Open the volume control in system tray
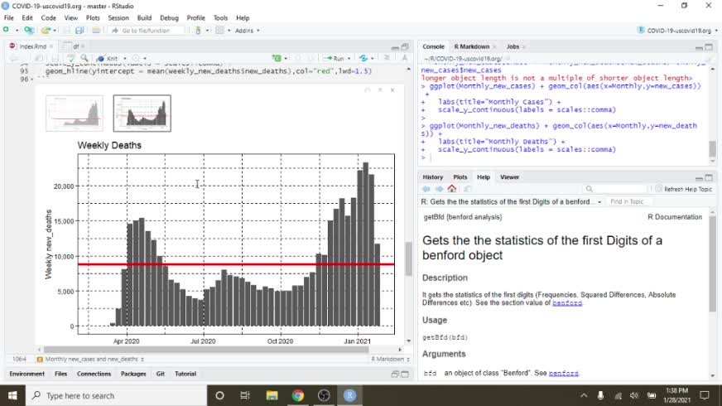Viewport: 722px width, 406px height. pyautogui.click(x=634, y=395)
